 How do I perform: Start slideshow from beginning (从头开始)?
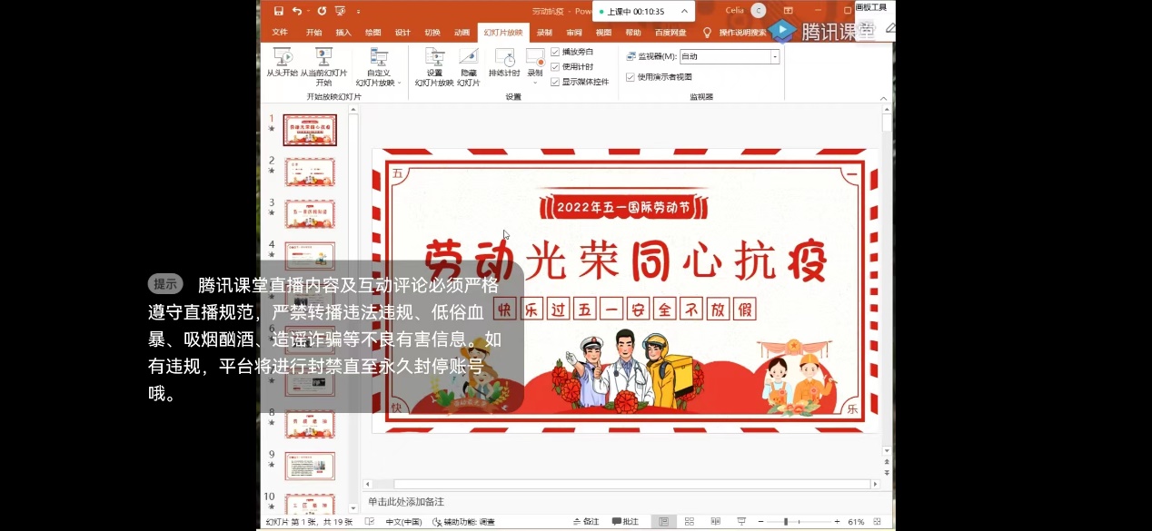(x=282, y=62)
